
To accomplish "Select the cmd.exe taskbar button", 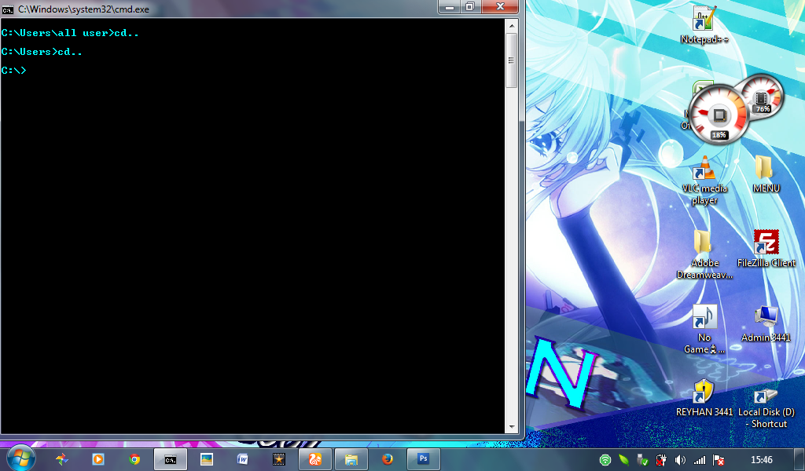I will (x=171, y=460).
